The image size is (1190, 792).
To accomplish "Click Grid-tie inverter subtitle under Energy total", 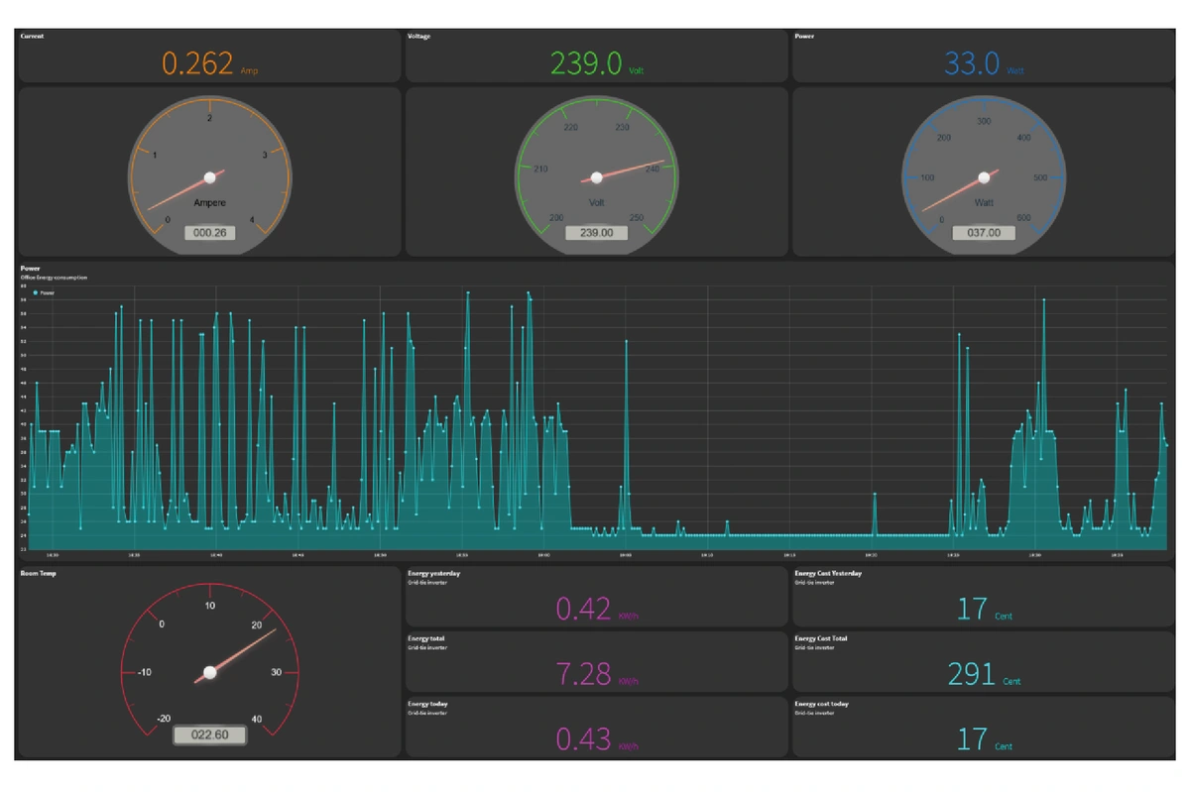I will coord(426,647).
